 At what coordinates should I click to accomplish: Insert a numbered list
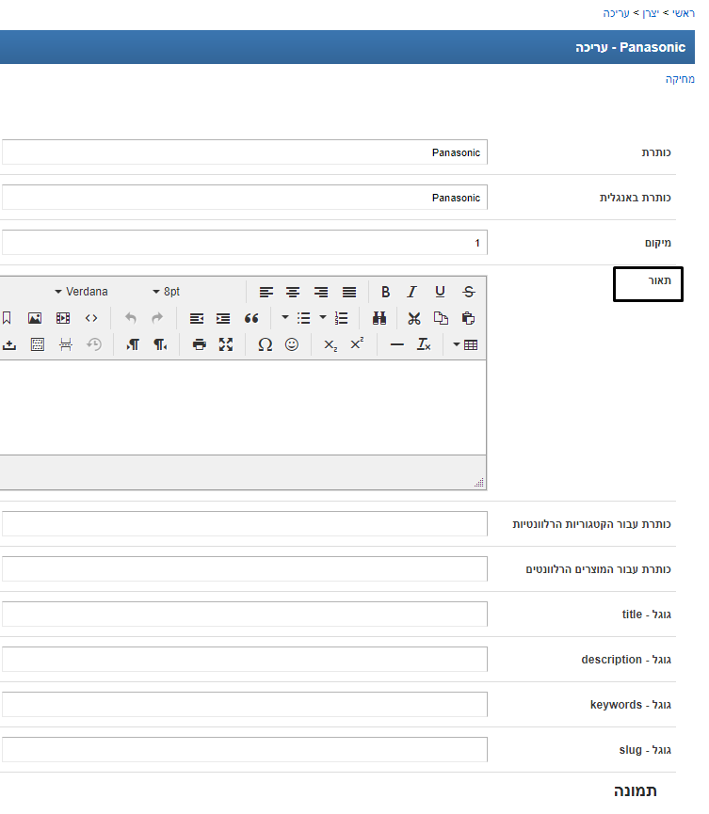[x=341, y=318]
